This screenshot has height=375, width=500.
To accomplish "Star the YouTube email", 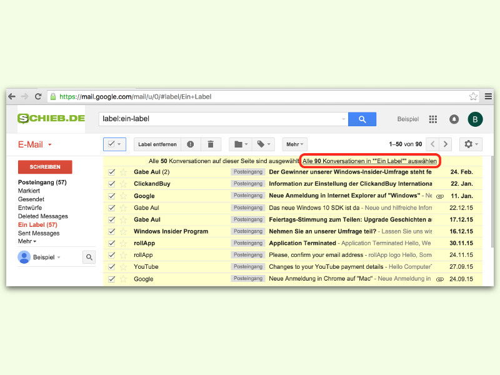I will [x=123, y=267].
